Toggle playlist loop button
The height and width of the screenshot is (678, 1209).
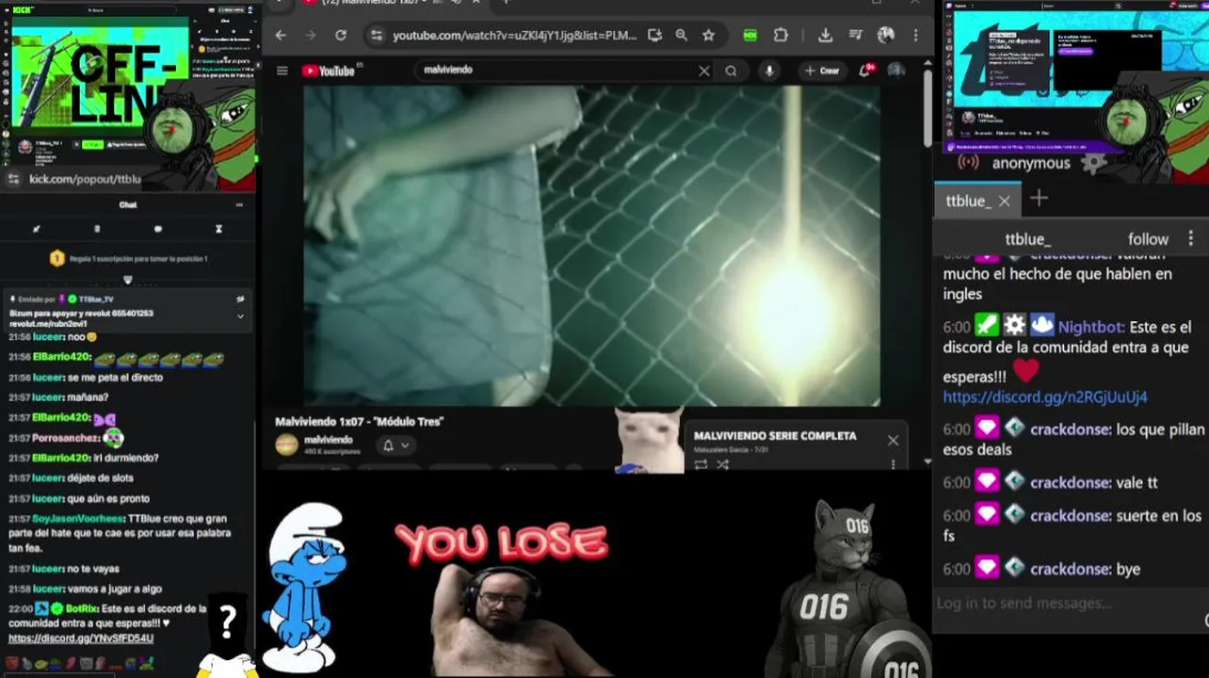(x=701, y=464)
